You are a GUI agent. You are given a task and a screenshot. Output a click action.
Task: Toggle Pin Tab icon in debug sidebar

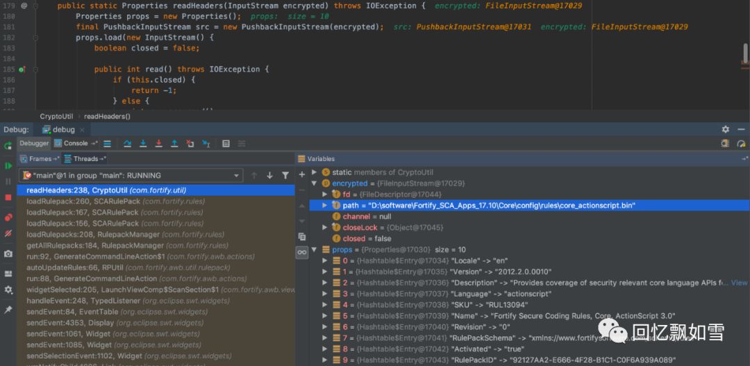(x=8, y=309)
